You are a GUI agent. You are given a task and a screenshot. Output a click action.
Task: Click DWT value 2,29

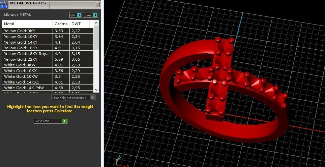coord(76,71)
